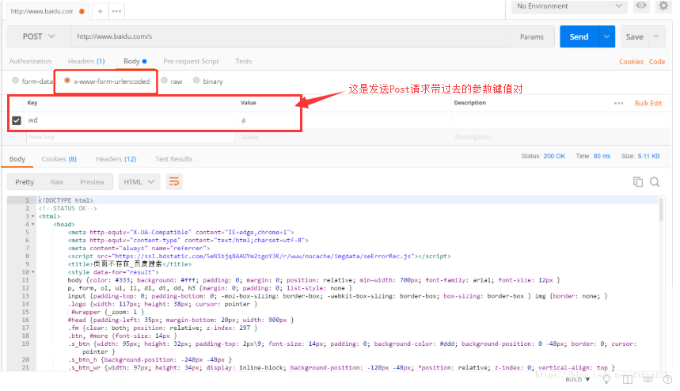This screenshot has height=391, width=680.
Task: Open the Tests tab
Action: pos(243,61)
